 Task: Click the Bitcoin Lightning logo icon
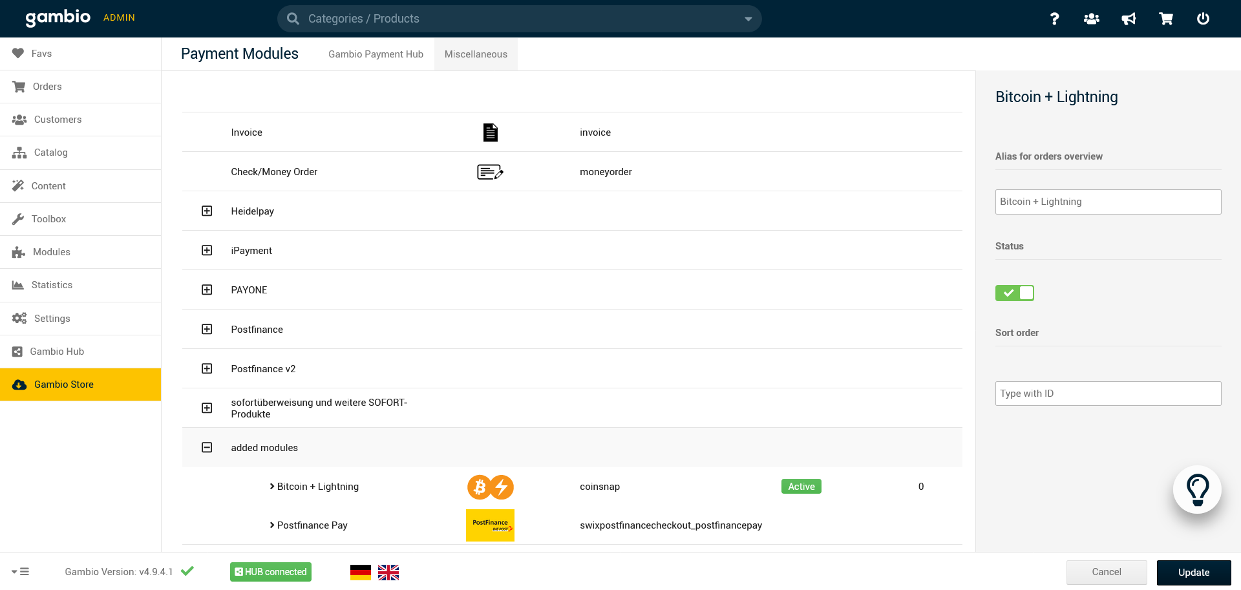tap(491, 487)
